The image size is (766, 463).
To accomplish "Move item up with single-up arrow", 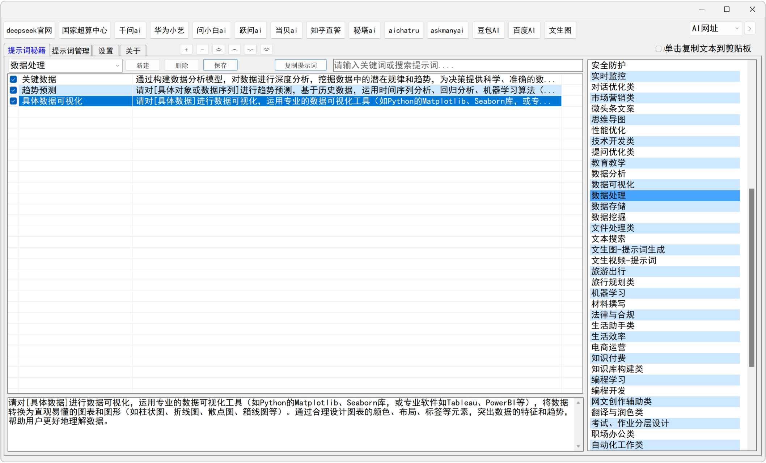I will 234,50.
